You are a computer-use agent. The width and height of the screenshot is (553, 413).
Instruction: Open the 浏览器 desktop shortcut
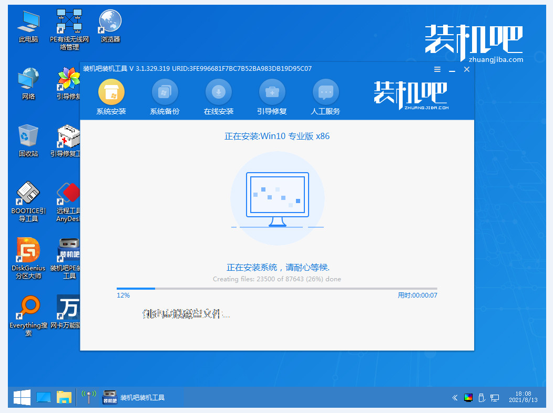pyautogui.click(x=110, y=23)
